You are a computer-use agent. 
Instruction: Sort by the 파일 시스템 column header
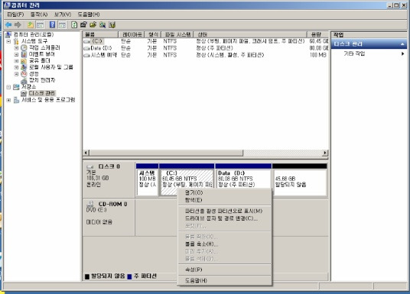(177, 34)
